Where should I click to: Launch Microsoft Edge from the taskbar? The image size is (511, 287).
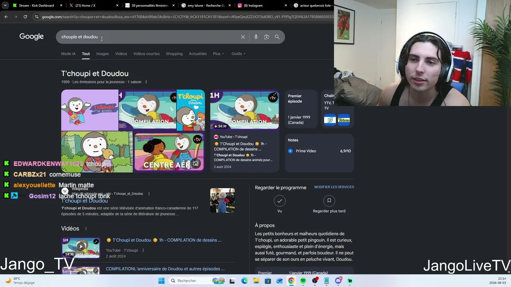244,281
